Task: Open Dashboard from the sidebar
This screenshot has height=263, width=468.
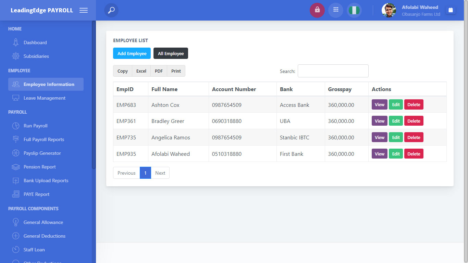Action: (35, 42)
